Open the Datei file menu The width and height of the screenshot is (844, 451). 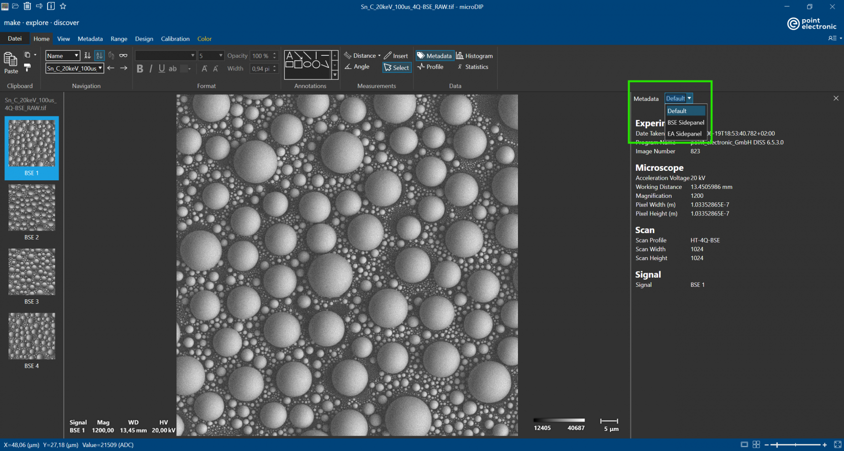(x=15, y=39)
